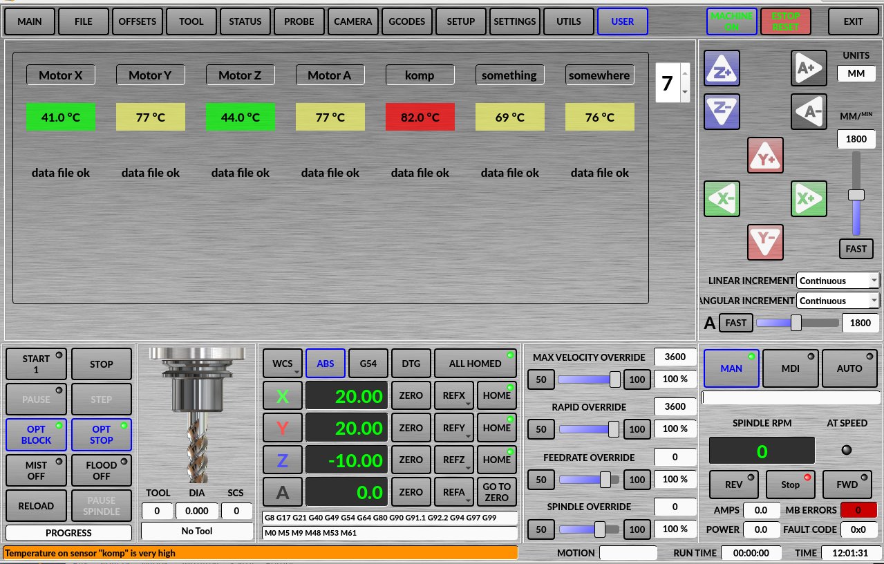
Task: Set RAPID OVERRIDE to 100
Action: [637, 429]
